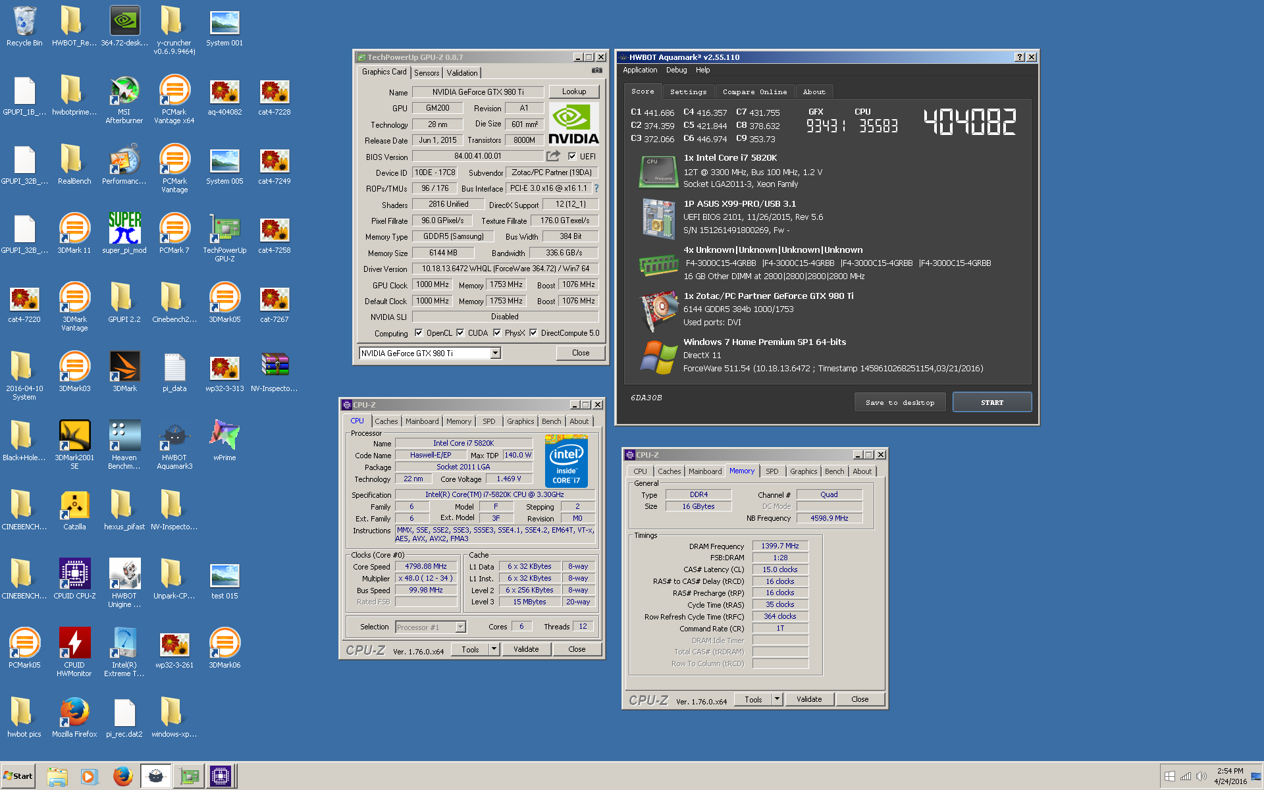Click the Name field in GPU-Z
This screenshot has height=790, width=1264.
tap(478, 92)
